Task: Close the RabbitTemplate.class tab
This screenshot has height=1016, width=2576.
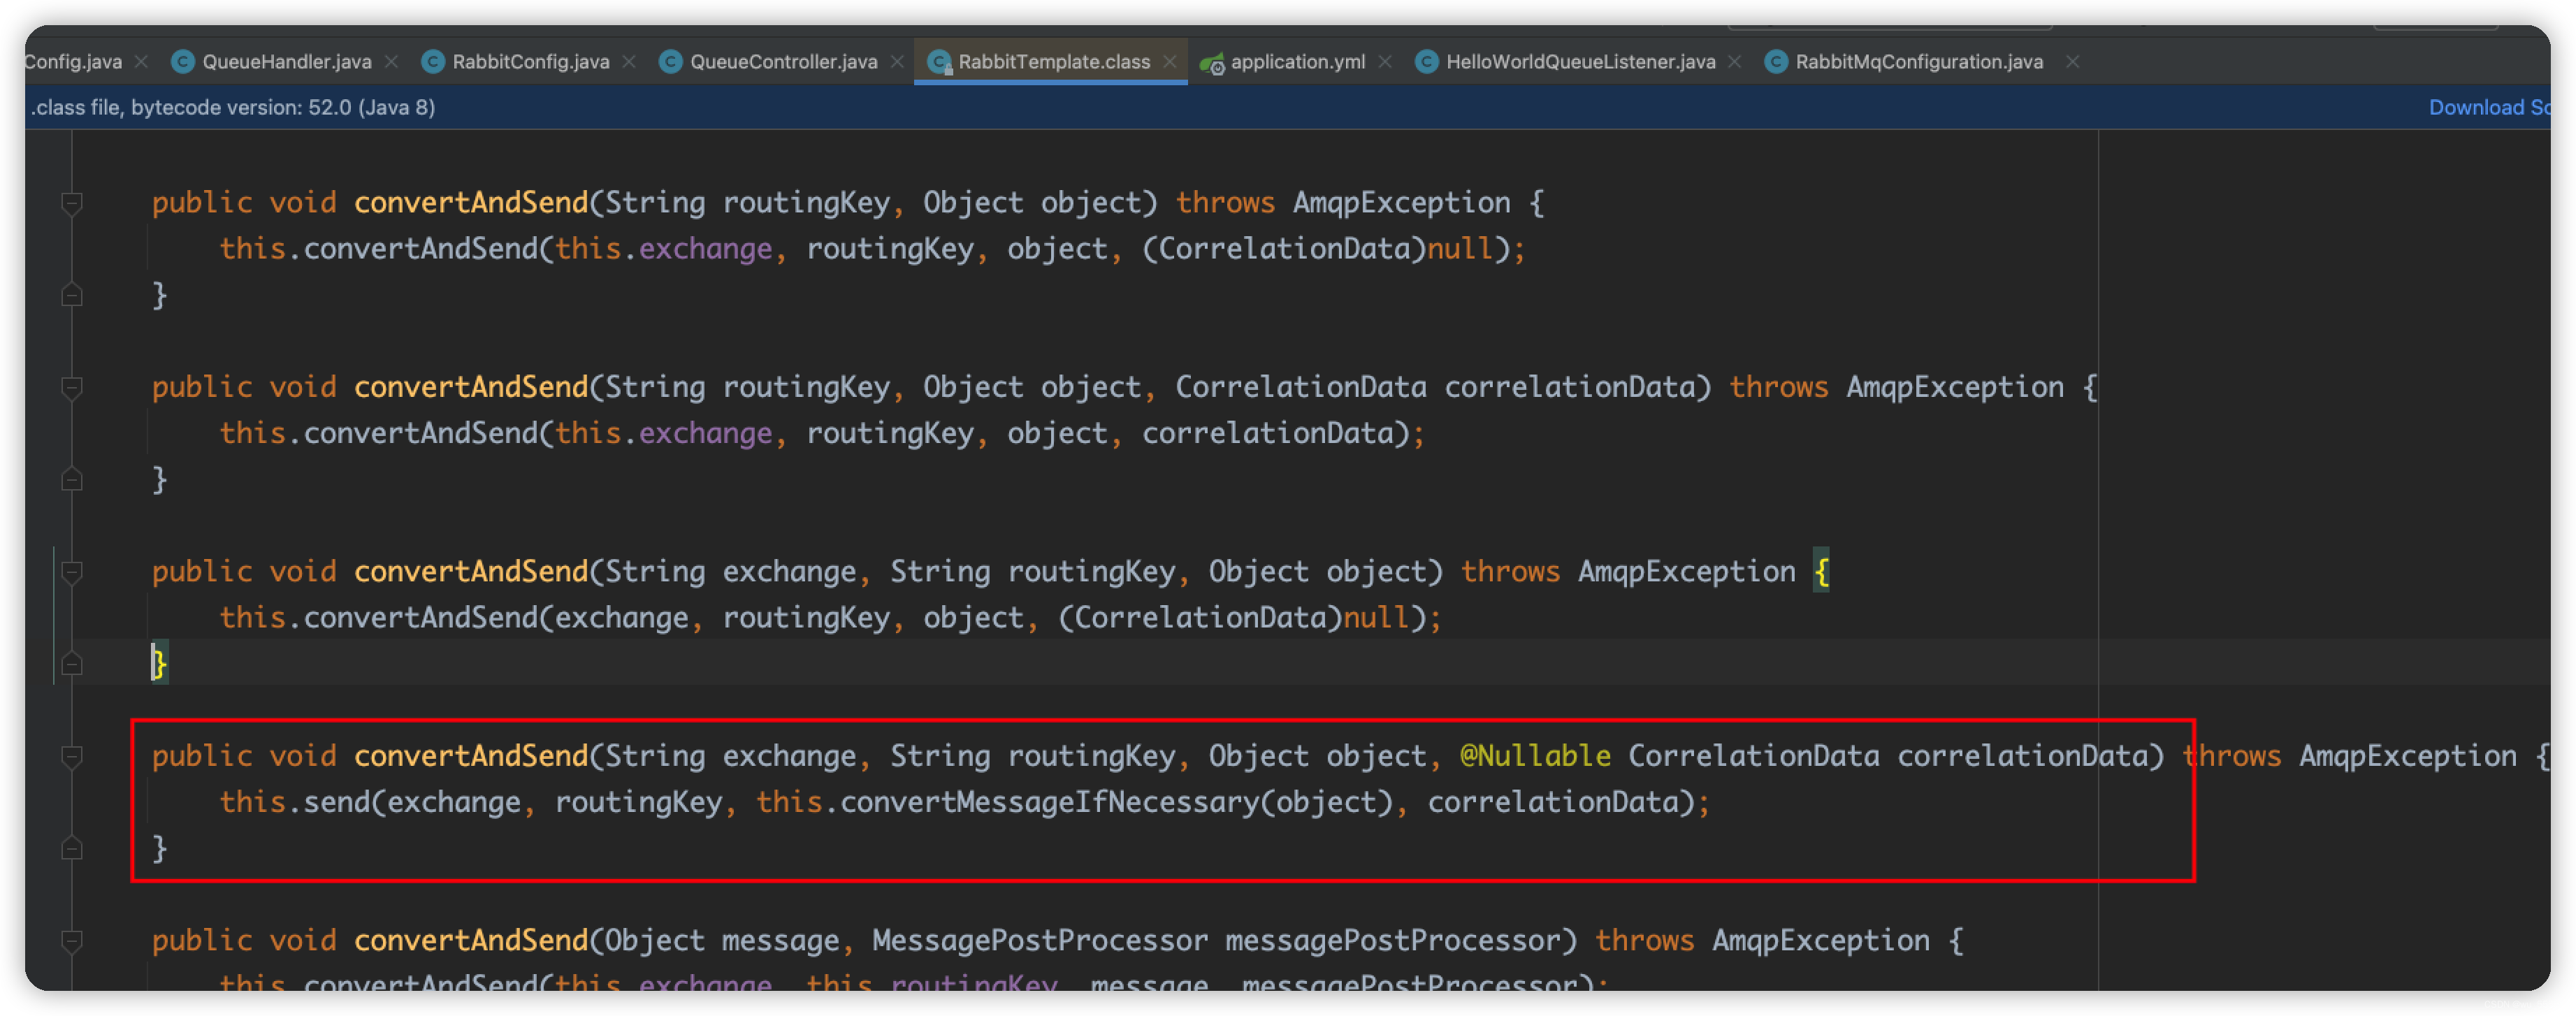Action: [x=1170, y=62]
